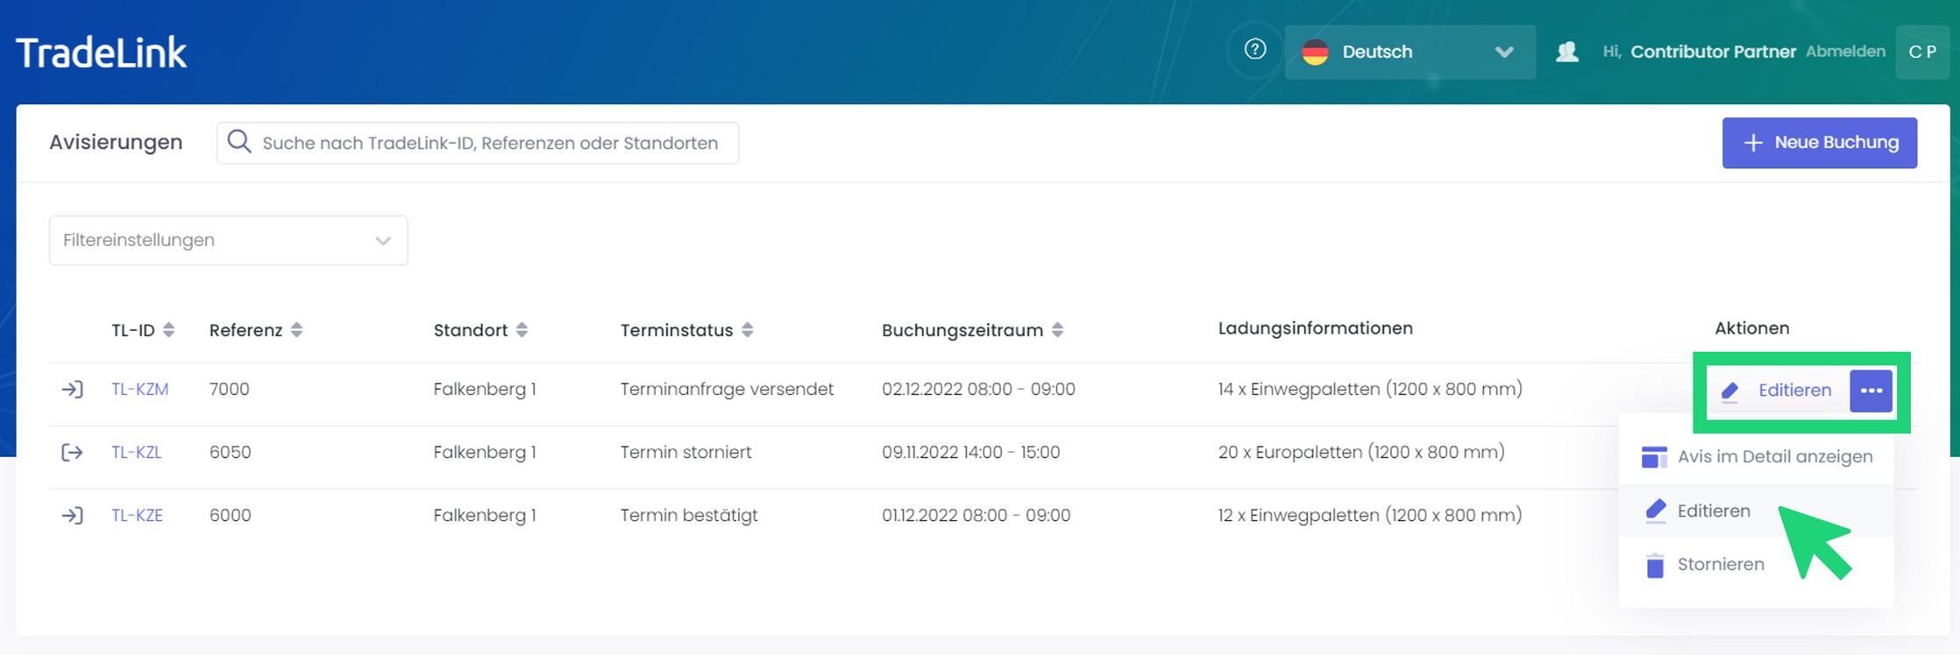Image resolution: width=1960 pixels, height=655 pixels.
Task: Click the search magnifier icon
Action: pyautogui.click(x=239, y=142)
